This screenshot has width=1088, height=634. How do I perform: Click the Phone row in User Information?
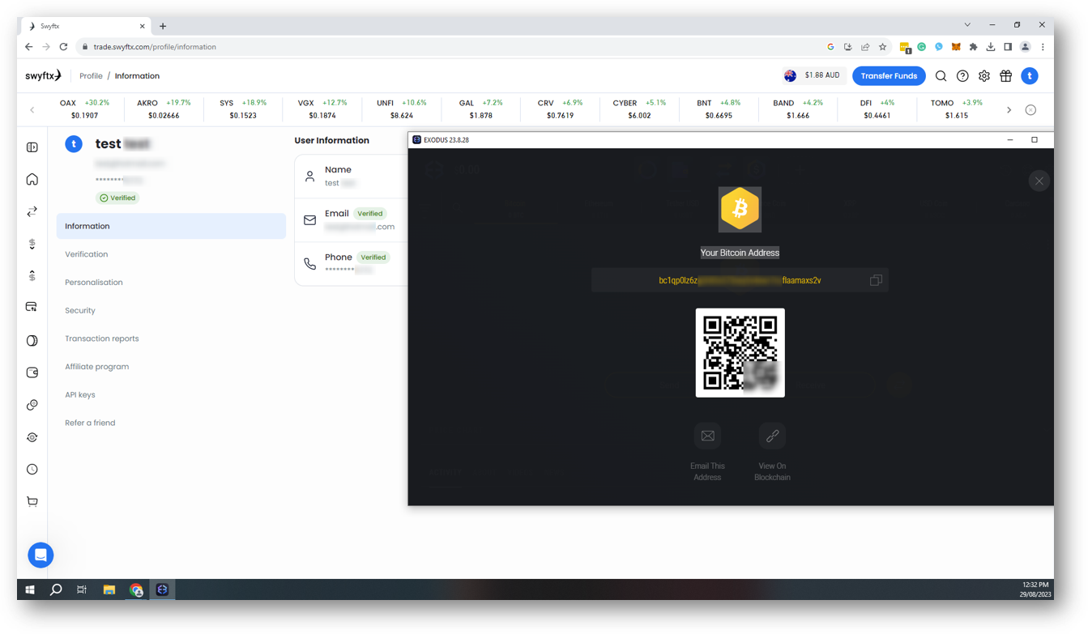352,263
